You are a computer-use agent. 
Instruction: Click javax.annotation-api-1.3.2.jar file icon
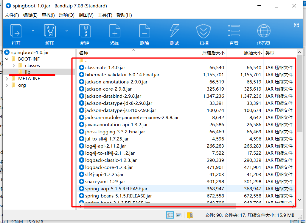tap(81, 124)
